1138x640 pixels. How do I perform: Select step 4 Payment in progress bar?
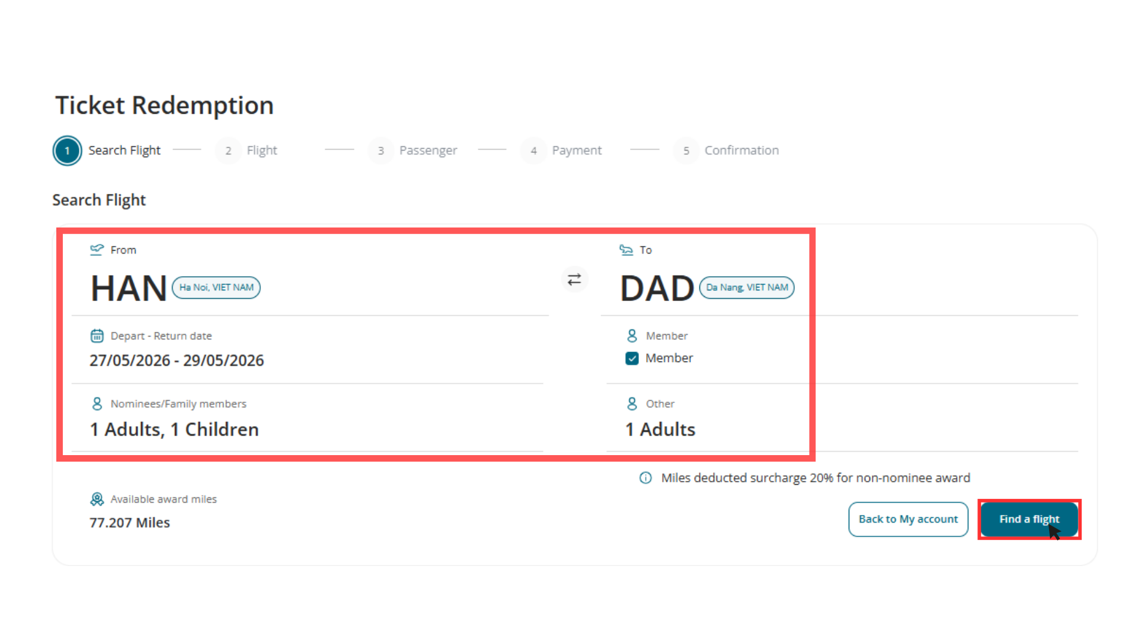pyautogui.click(x=562, y=151)
